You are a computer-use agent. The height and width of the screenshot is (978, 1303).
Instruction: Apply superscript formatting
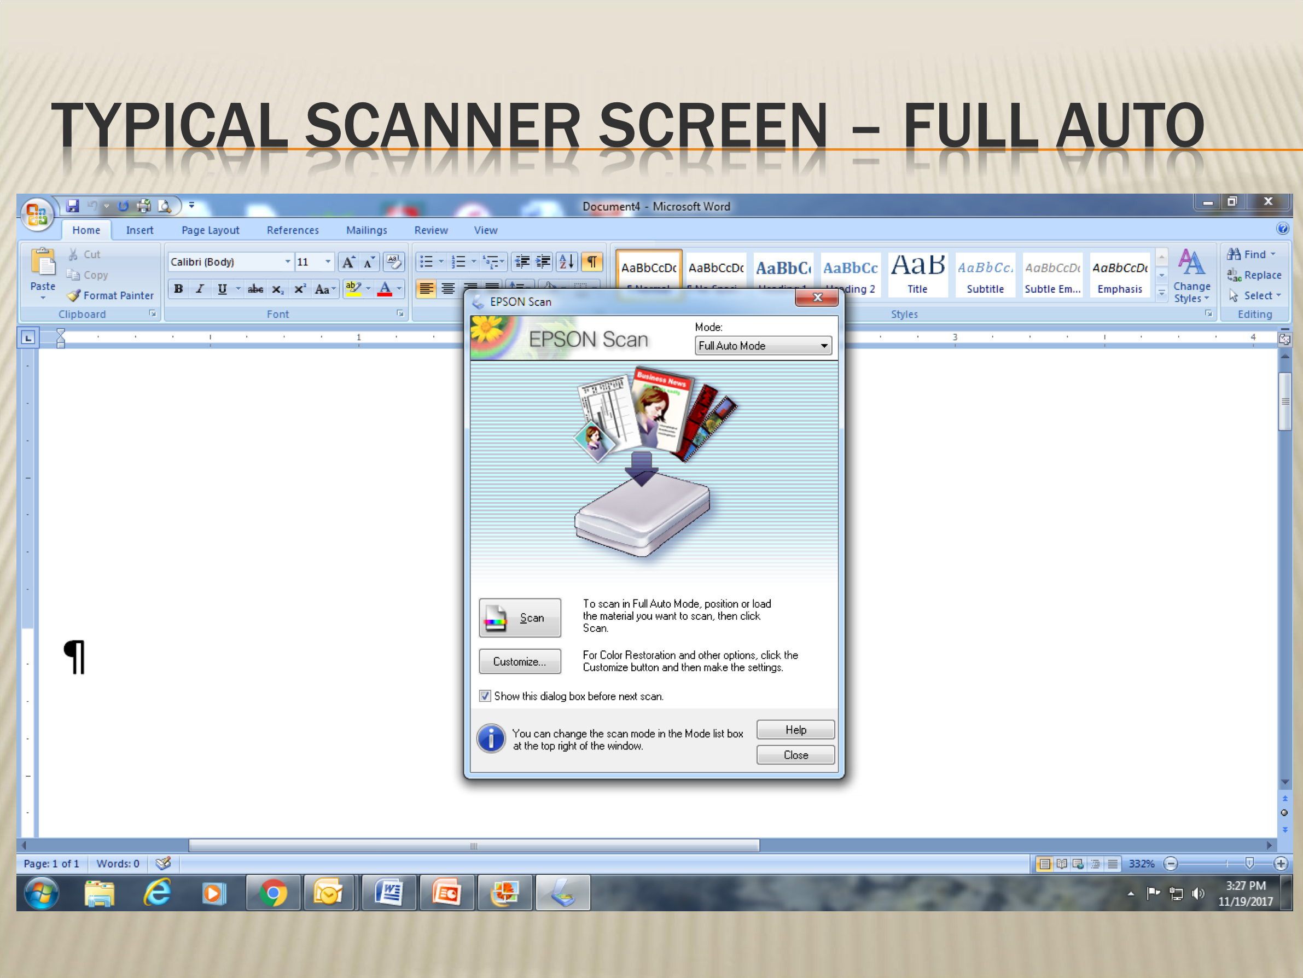click(300, 289)
